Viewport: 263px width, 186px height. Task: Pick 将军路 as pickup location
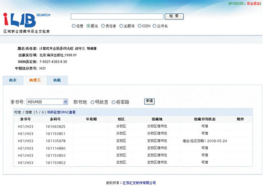click(113, 102)
